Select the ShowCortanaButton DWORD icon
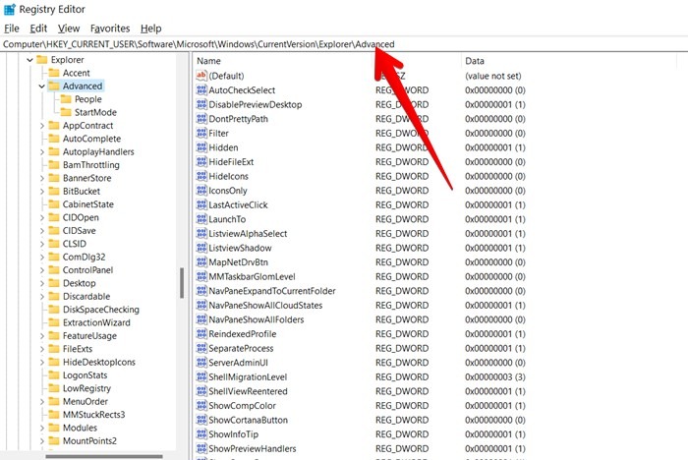Viewport: 688px width, 460px height. (x=201, y=420)
